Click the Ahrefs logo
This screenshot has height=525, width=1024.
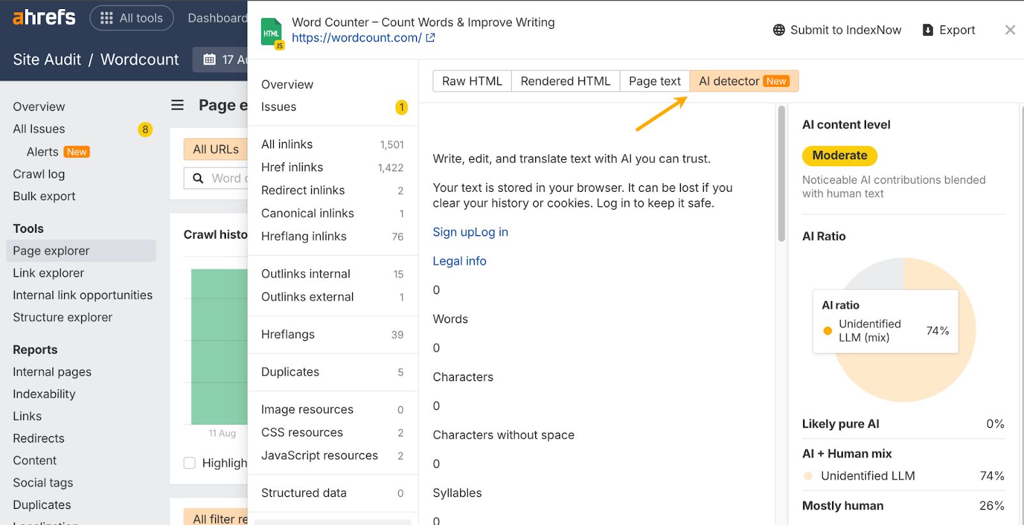point(44,17)
